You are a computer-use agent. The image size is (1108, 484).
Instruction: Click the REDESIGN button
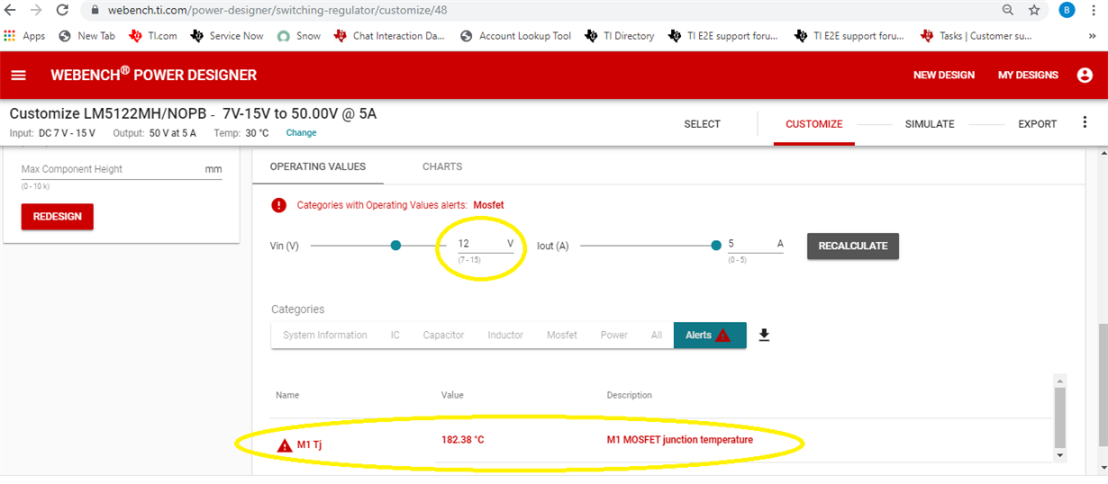[x=57, y=217]
